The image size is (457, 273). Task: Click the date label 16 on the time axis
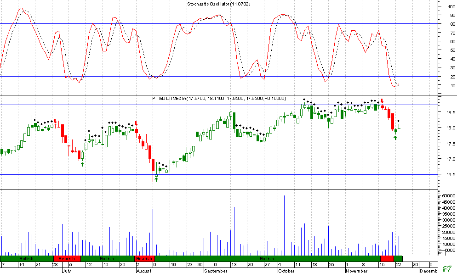tap(173, 265)
